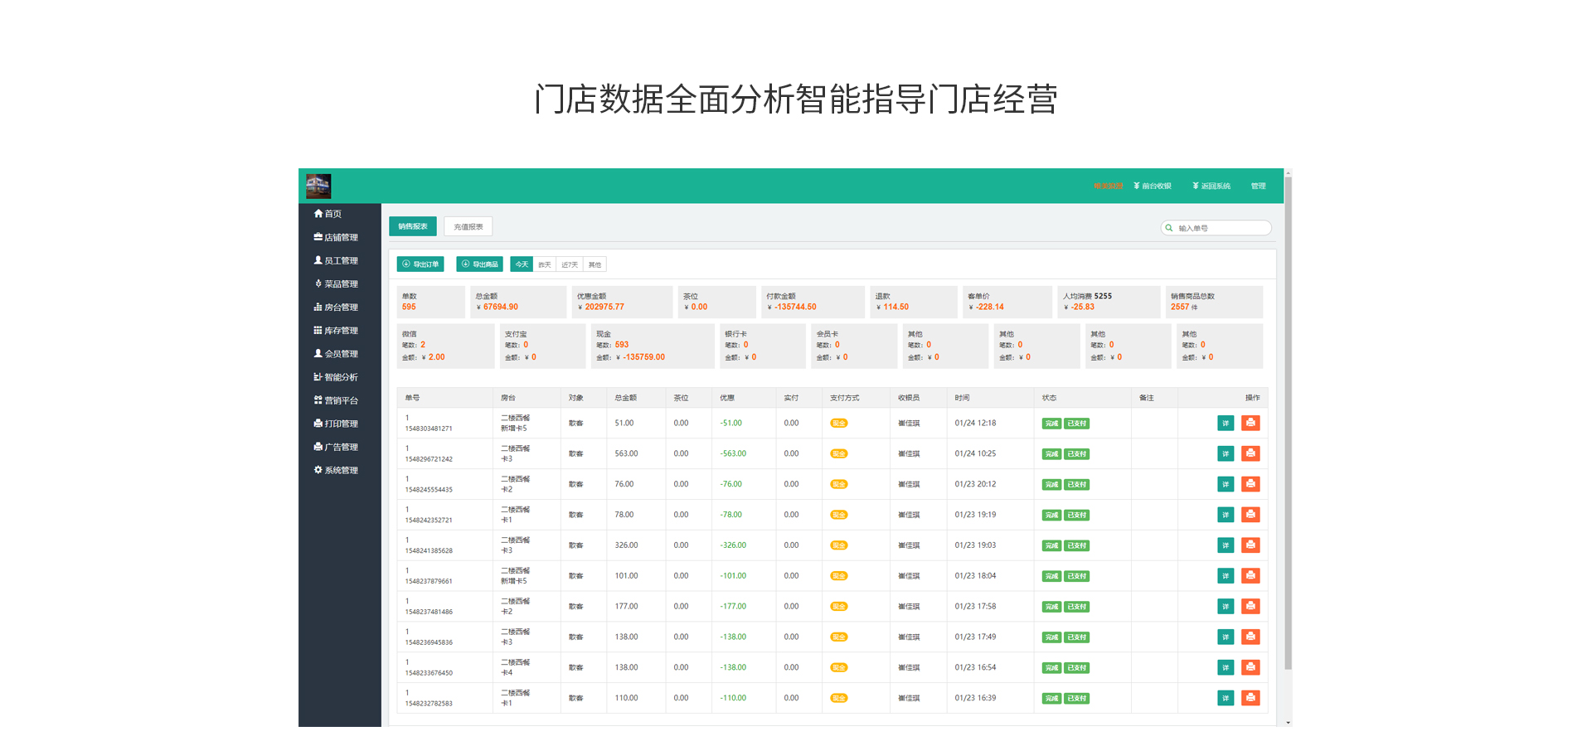This screenshot has height=746, width=1592.
Task: Open 广告管理 in the sidebar
Action: click(x=336, y=447)
